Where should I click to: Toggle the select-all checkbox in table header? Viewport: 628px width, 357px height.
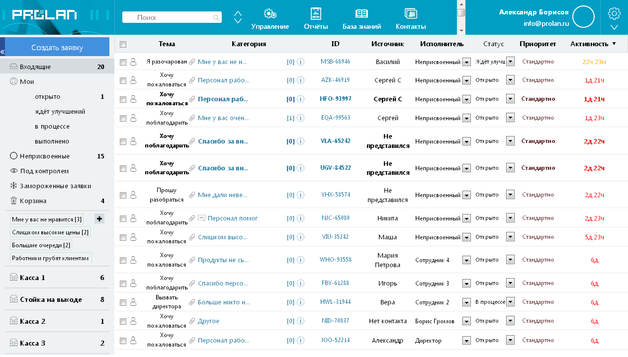(x=123, y=44)
